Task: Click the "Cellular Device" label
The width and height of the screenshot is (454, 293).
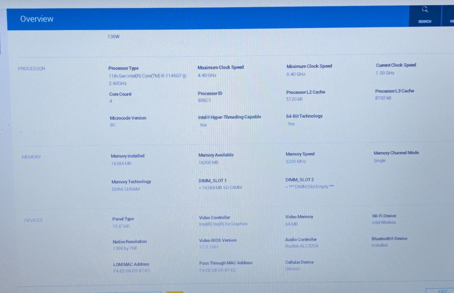Action: tap(299, 262)
